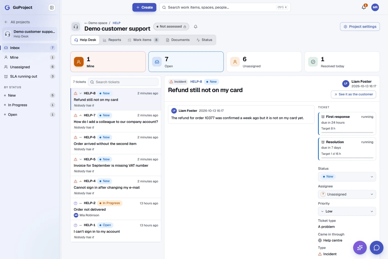Filter by In Progress status in sidebar
This screenshot has height=259, width=388.
[x=30, y=105]
